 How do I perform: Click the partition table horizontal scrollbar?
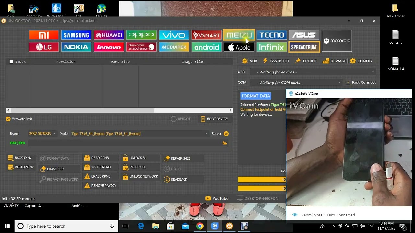click(x=119, y=110)
